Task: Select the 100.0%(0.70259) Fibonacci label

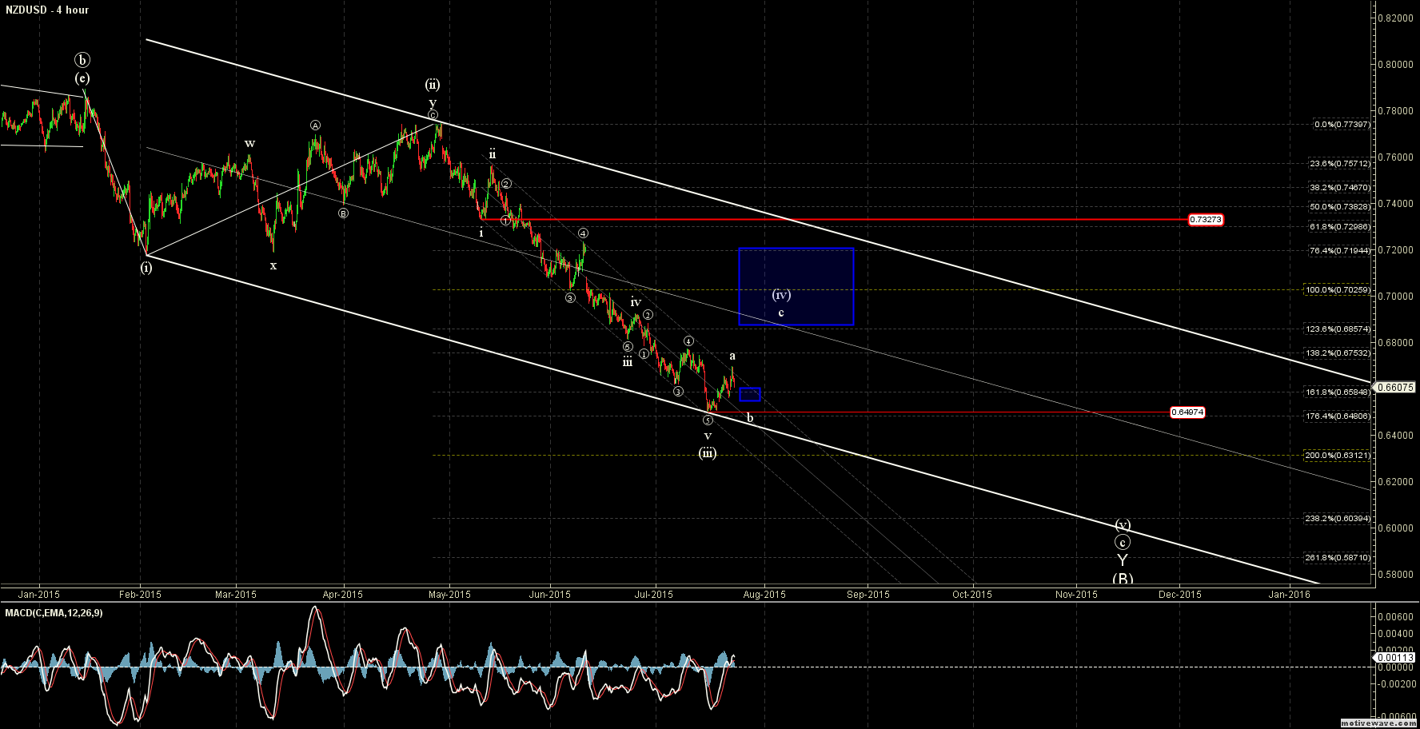Action: pos(1338,290)
